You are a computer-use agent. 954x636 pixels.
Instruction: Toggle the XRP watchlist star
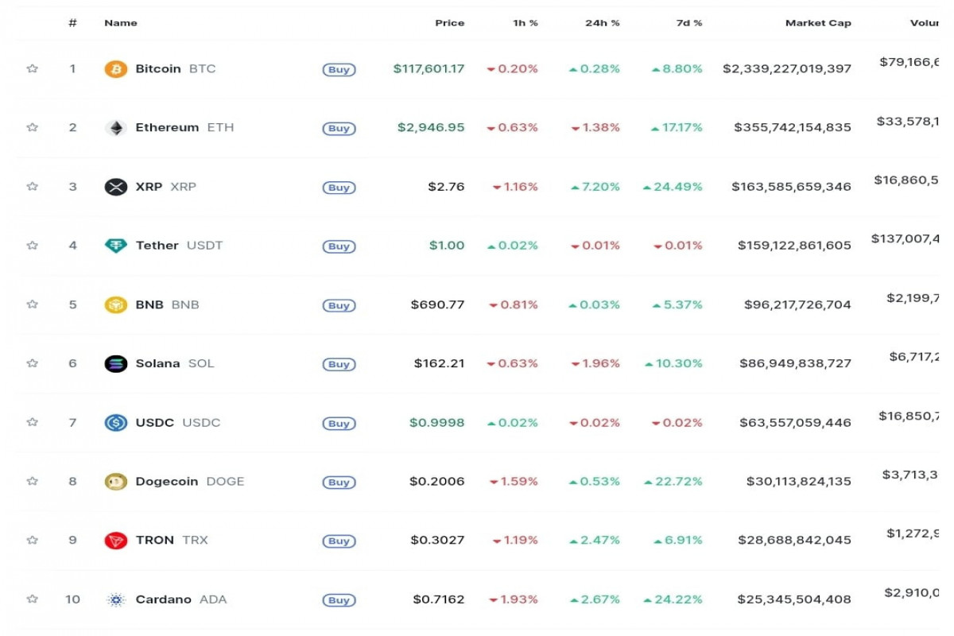click(33, 186)
